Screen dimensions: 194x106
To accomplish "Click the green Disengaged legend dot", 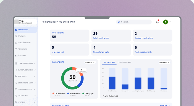I will click(x=83, y=93).
